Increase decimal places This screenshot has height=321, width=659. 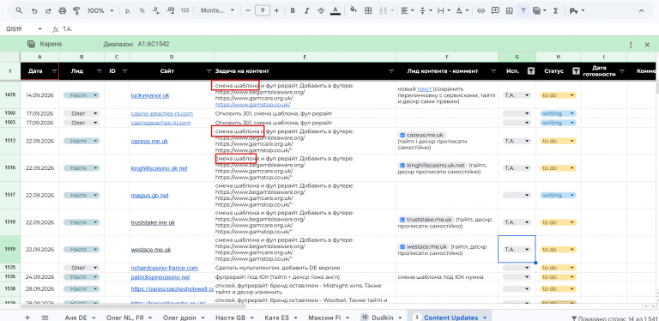(x=170, y=10)
